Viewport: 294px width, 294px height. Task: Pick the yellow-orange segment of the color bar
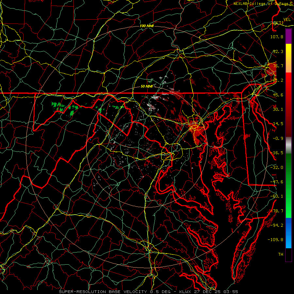pos(288,58)
